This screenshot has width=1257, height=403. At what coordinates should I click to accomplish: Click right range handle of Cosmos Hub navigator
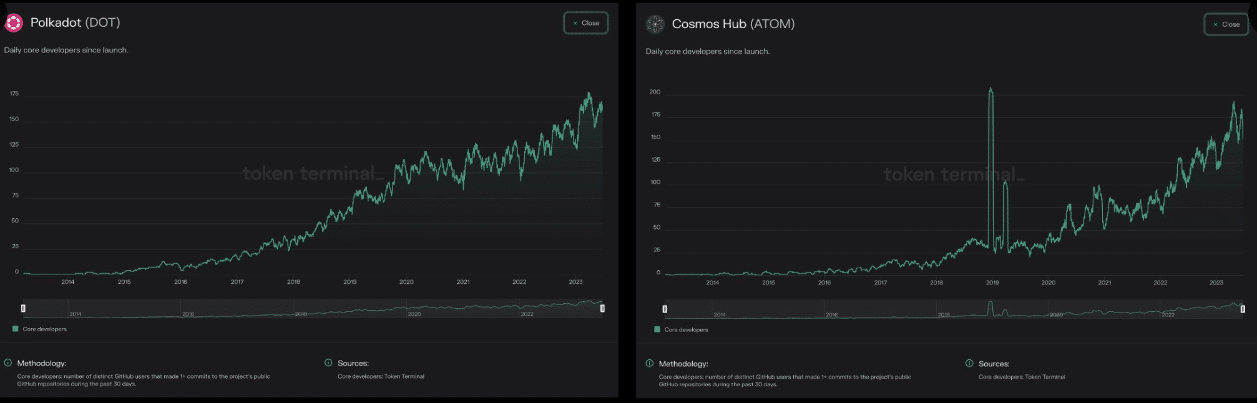click(1243, 309)
